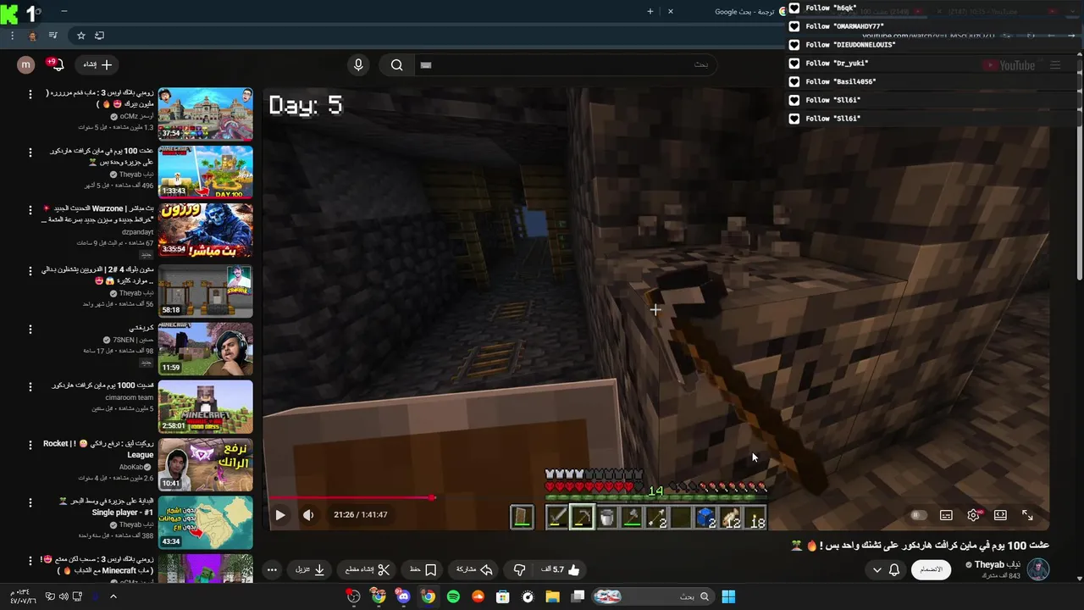Play the paused YouTube video

pyautogui.click(x=280, y=514)
